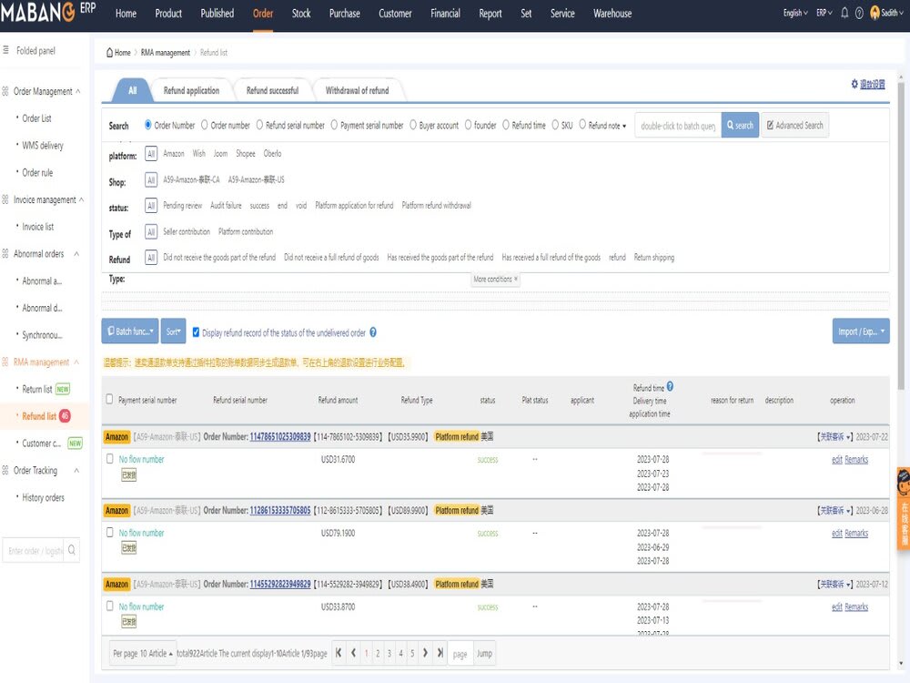
Task: Filter status by Pending review
Action: point(182,206)
